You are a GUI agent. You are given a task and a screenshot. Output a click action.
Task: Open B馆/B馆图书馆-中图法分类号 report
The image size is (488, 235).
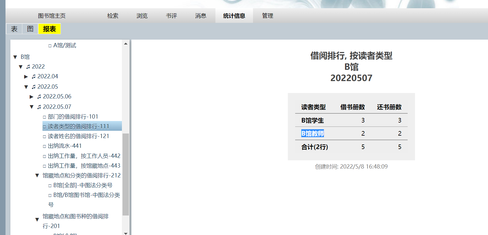coord(84,200)
